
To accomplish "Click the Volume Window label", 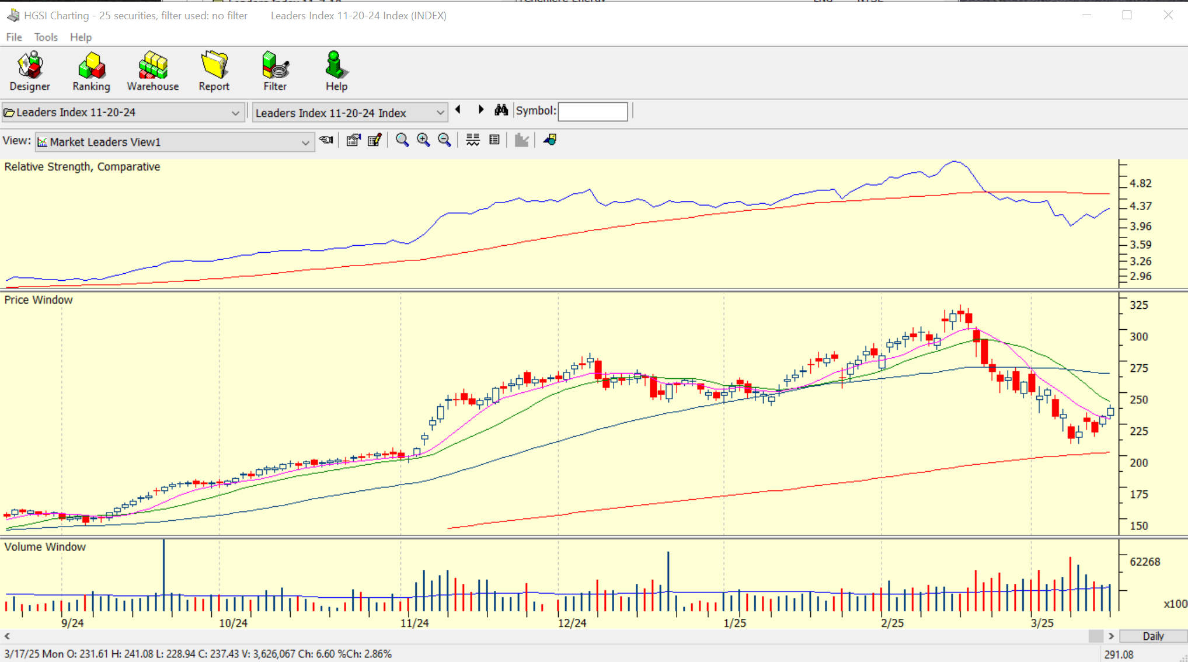I will pos(45,547).
